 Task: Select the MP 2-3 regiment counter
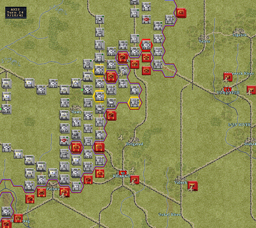point(88,103)
